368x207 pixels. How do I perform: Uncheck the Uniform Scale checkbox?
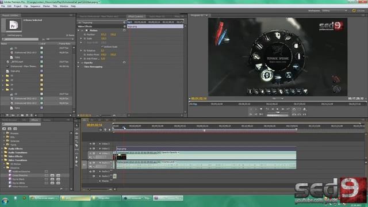click(102, 47)
